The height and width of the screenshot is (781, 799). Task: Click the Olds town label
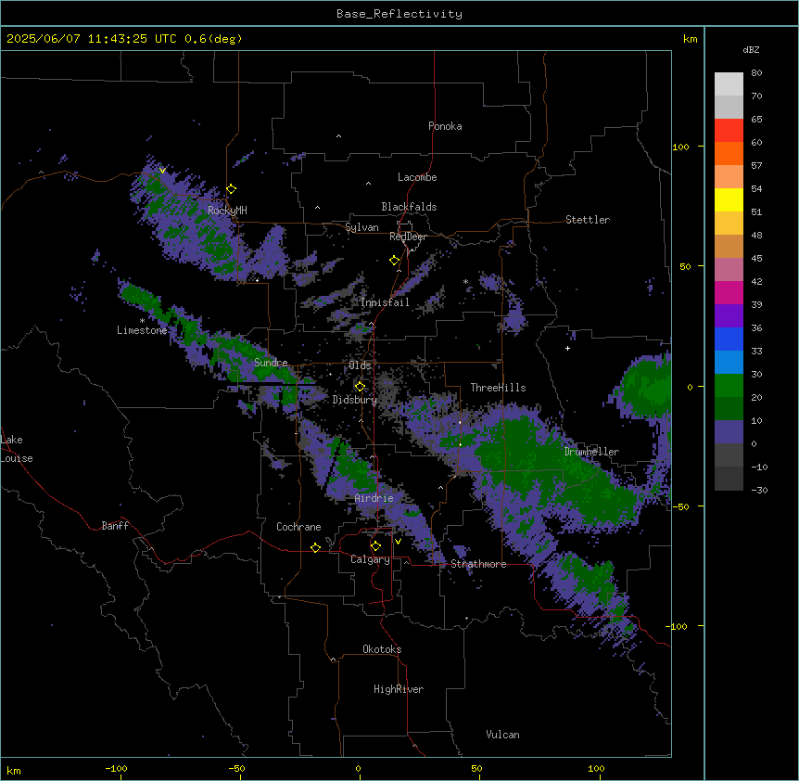pos(360,365)
